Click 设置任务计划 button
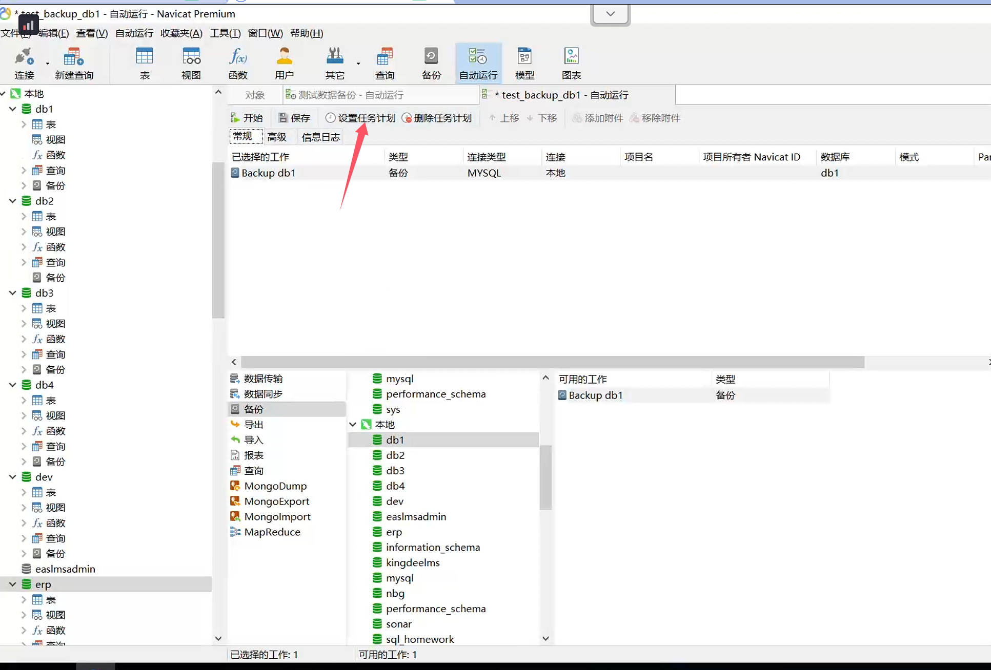This screenshot has width=991, height=670. (x=360, y=118)
